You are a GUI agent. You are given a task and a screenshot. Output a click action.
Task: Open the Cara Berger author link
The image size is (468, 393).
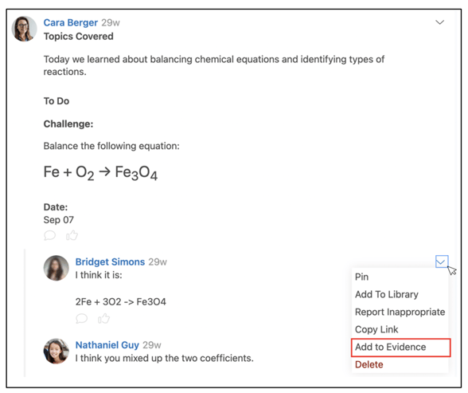[x=70, y=22]
